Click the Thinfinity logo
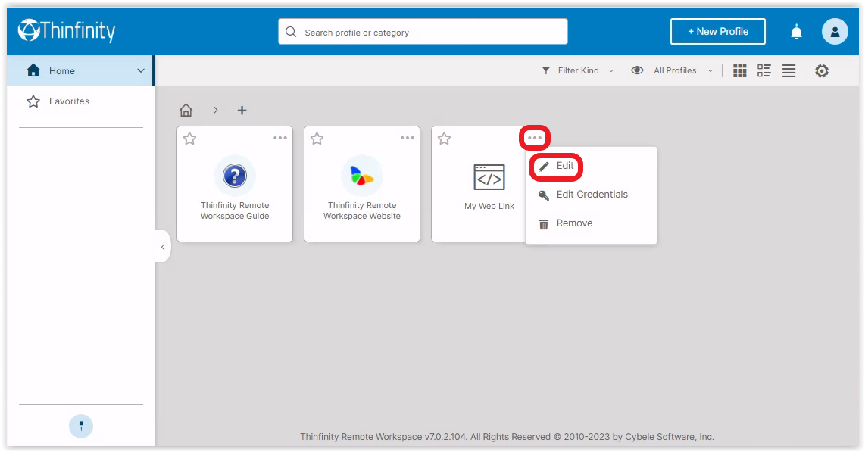The height and width of the screenshot is (452, 865). pyautogui.click(x=67, y=31)
